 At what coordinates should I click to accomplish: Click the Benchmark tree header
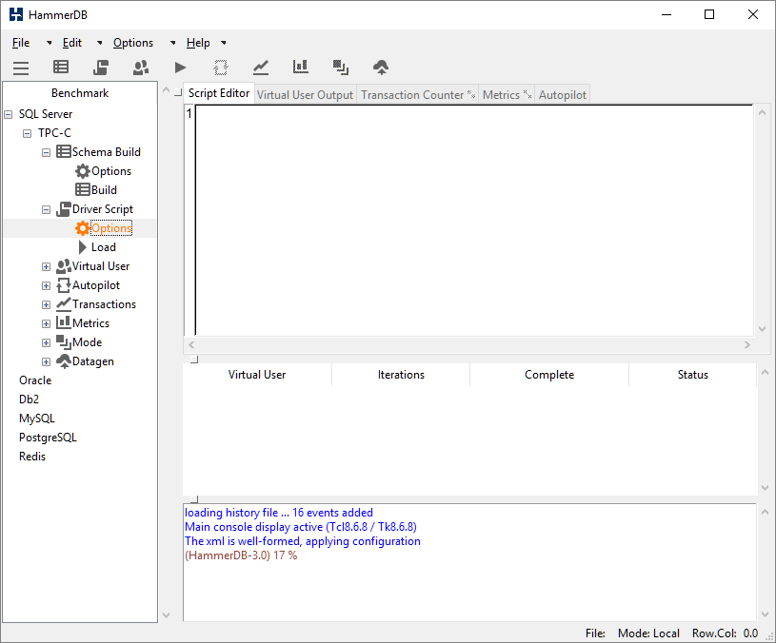pyautogui.click(x=80, y=93)
